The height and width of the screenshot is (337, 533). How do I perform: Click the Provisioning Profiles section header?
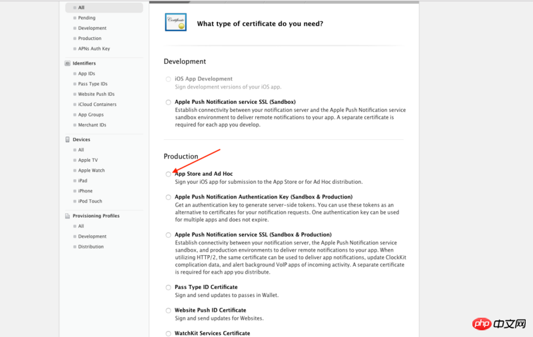[x=96, y=216]
